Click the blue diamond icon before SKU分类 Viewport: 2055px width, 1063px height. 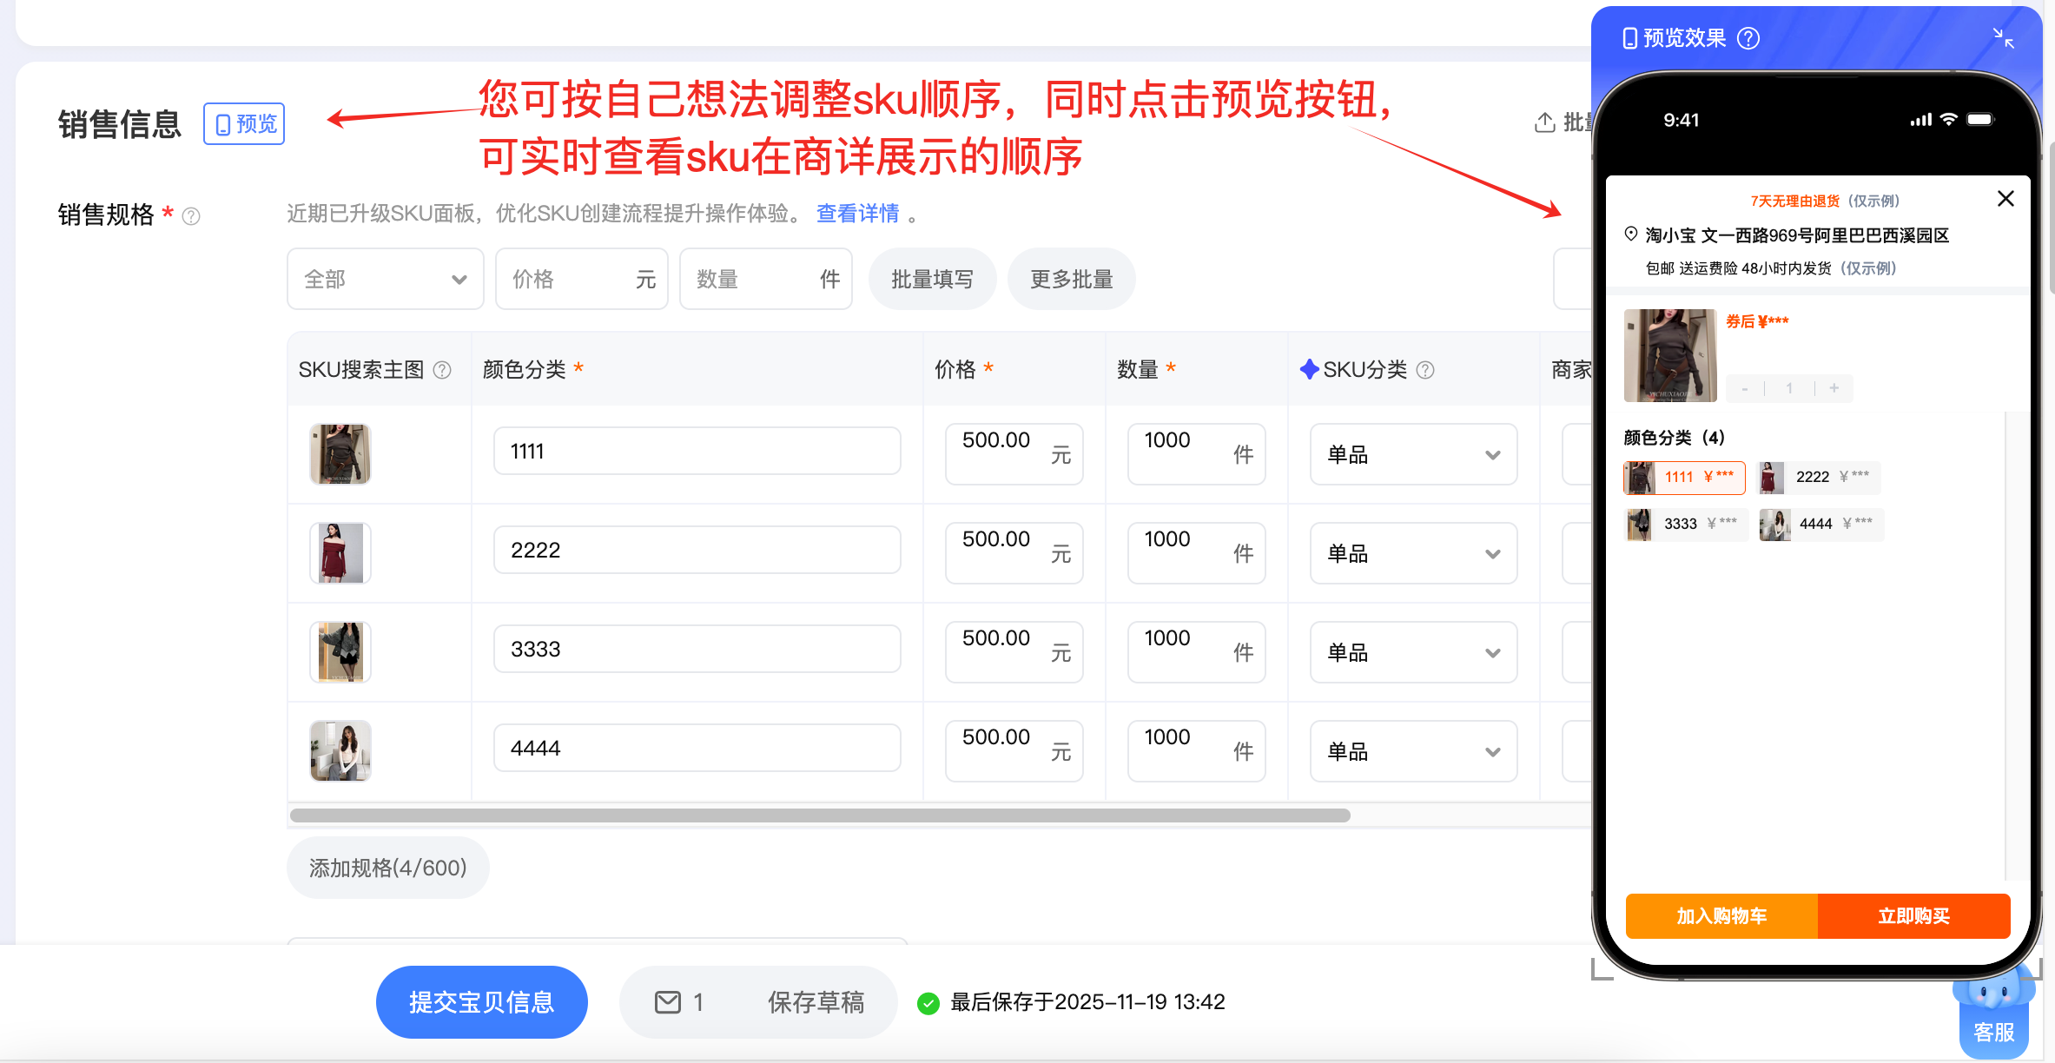coord(1309,369)
